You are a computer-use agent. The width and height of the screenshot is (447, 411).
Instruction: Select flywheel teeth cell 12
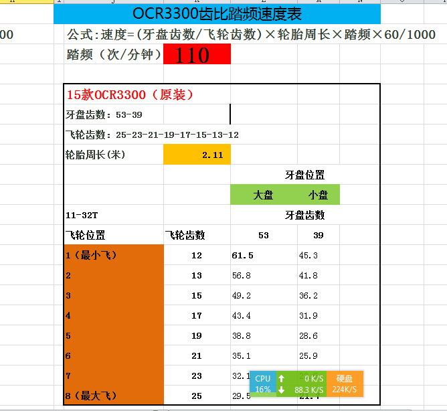tap(197, 255)
